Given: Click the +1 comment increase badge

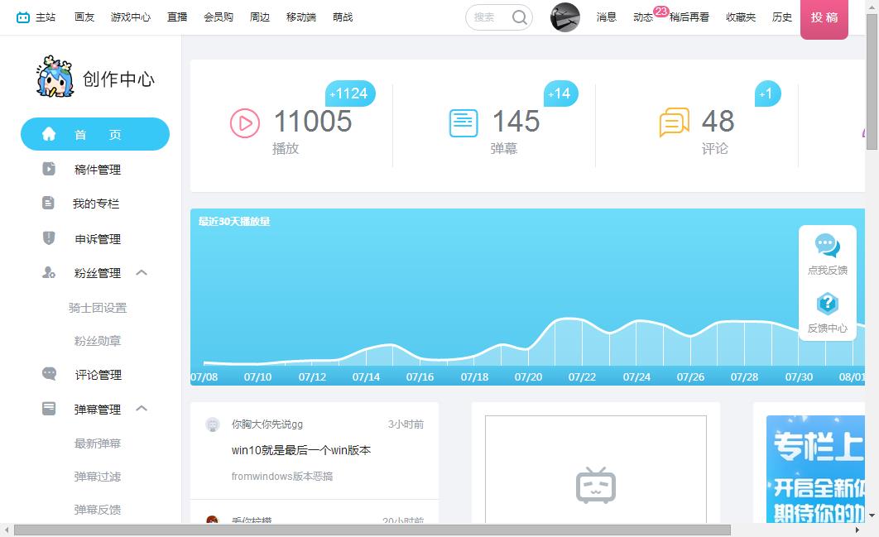Looking at the screenshot, I should [767, 93].
